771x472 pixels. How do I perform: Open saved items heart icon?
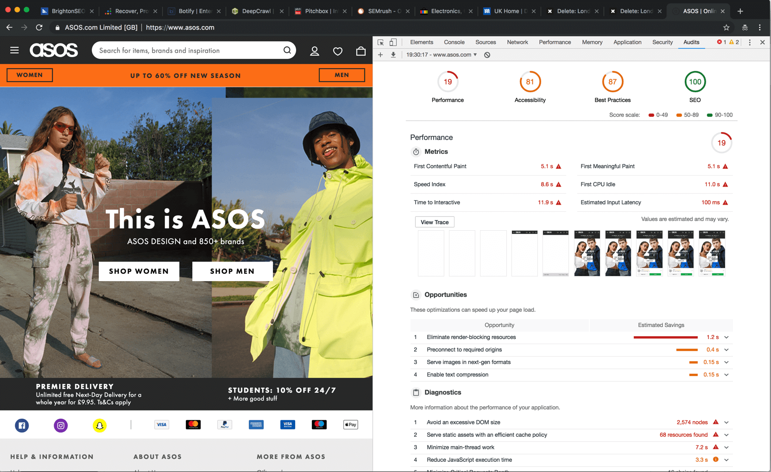pos(338,51)
